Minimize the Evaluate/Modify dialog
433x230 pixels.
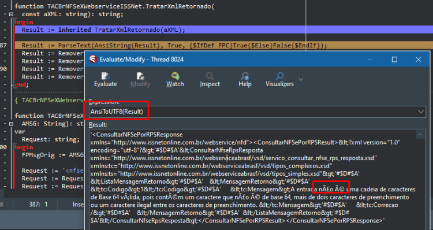(x=370, y=60)
